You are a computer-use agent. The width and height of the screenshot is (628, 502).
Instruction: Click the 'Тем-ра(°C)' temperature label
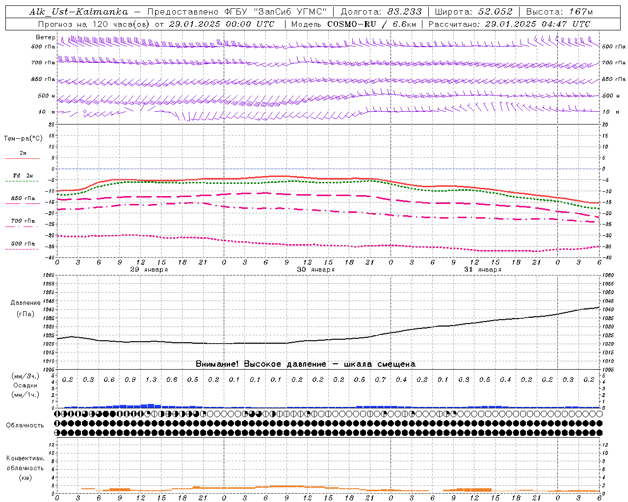(x=23, y=139)
